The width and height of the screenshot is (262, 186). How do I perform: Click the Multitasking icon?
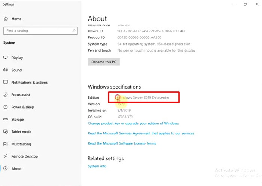[x=6, y=144]
